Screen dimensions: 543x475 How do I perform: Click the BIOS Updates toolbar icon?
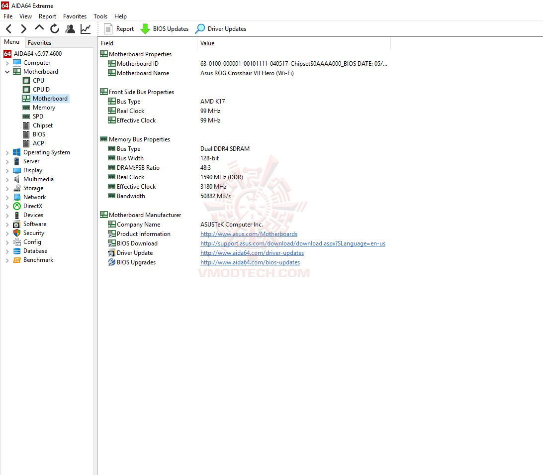point(145,29)
